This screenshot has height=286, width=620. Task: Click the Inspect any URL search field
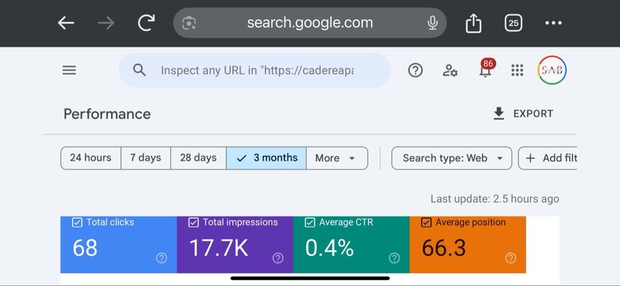257,71
